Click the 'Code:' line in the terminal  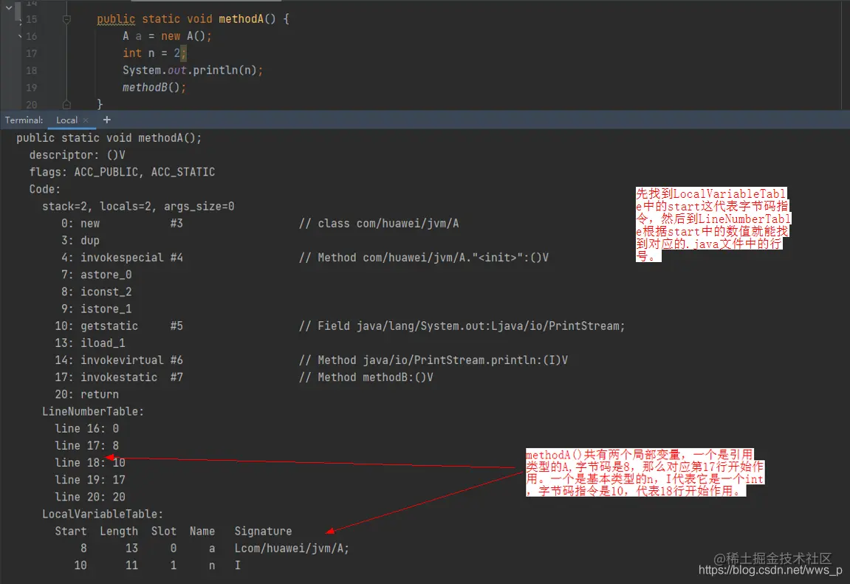[45, 189]
